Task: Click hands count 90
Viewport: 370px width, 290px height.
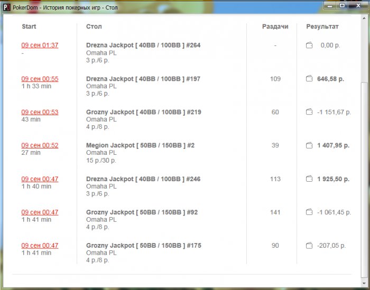Action: coord(275,246)
